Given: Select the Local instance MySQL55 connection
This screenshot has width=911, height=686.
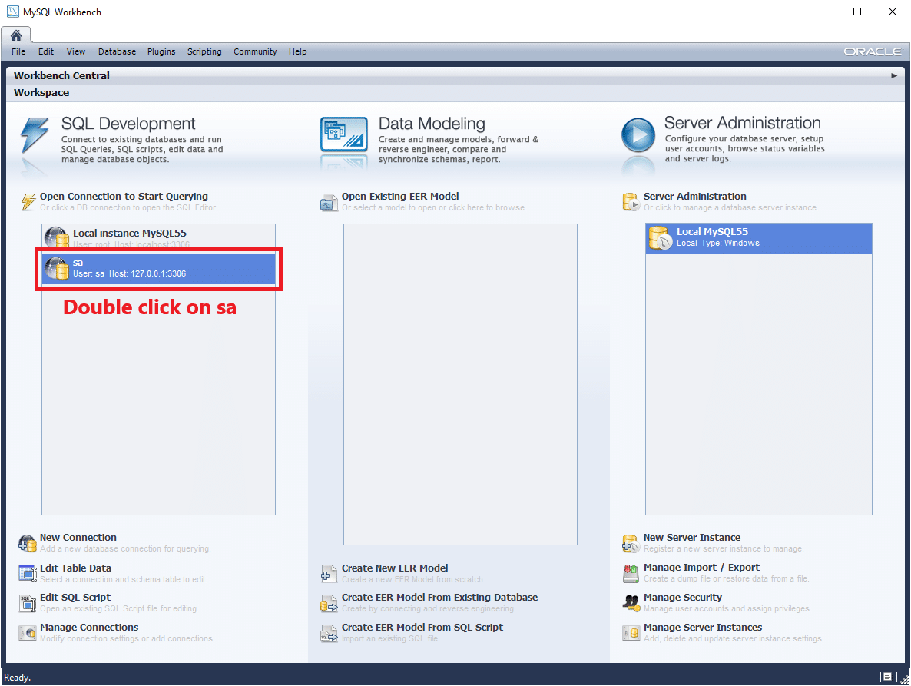Looking at the screenshot, I should (158, 237).
